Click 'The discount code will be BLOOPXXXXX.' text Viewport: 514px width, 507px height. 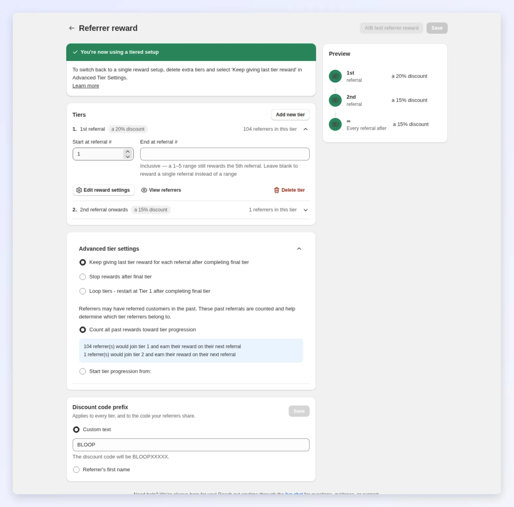(x=121, y=457)
